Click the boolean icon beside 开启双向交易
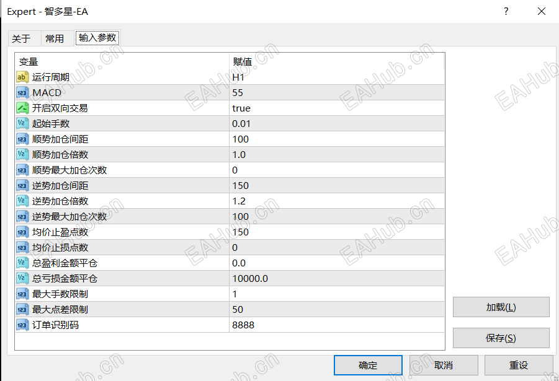 tap(22, 108)
